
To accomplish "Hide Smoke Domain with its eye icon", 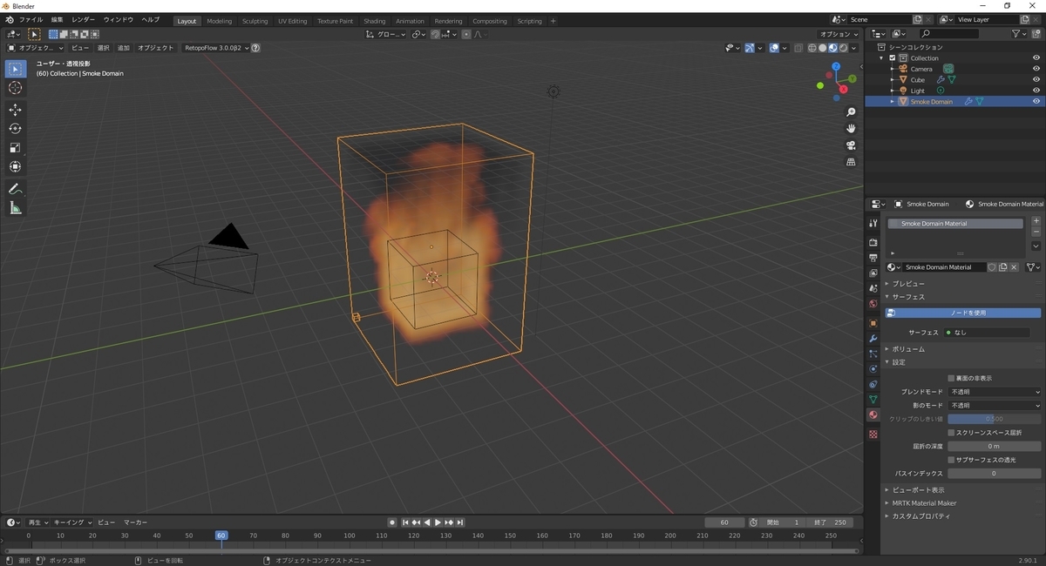I will (x=1036, y=101).
